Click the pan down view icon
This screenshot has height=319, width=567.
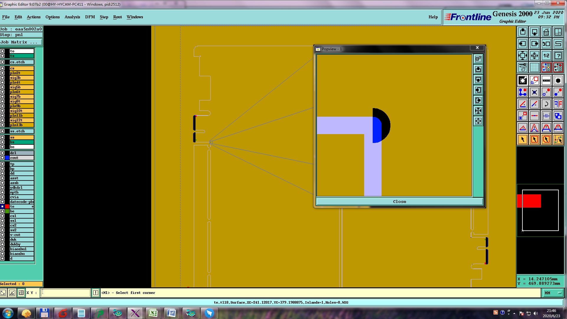(535, 32)
